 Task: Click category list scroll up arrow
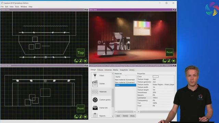[113, 73]
